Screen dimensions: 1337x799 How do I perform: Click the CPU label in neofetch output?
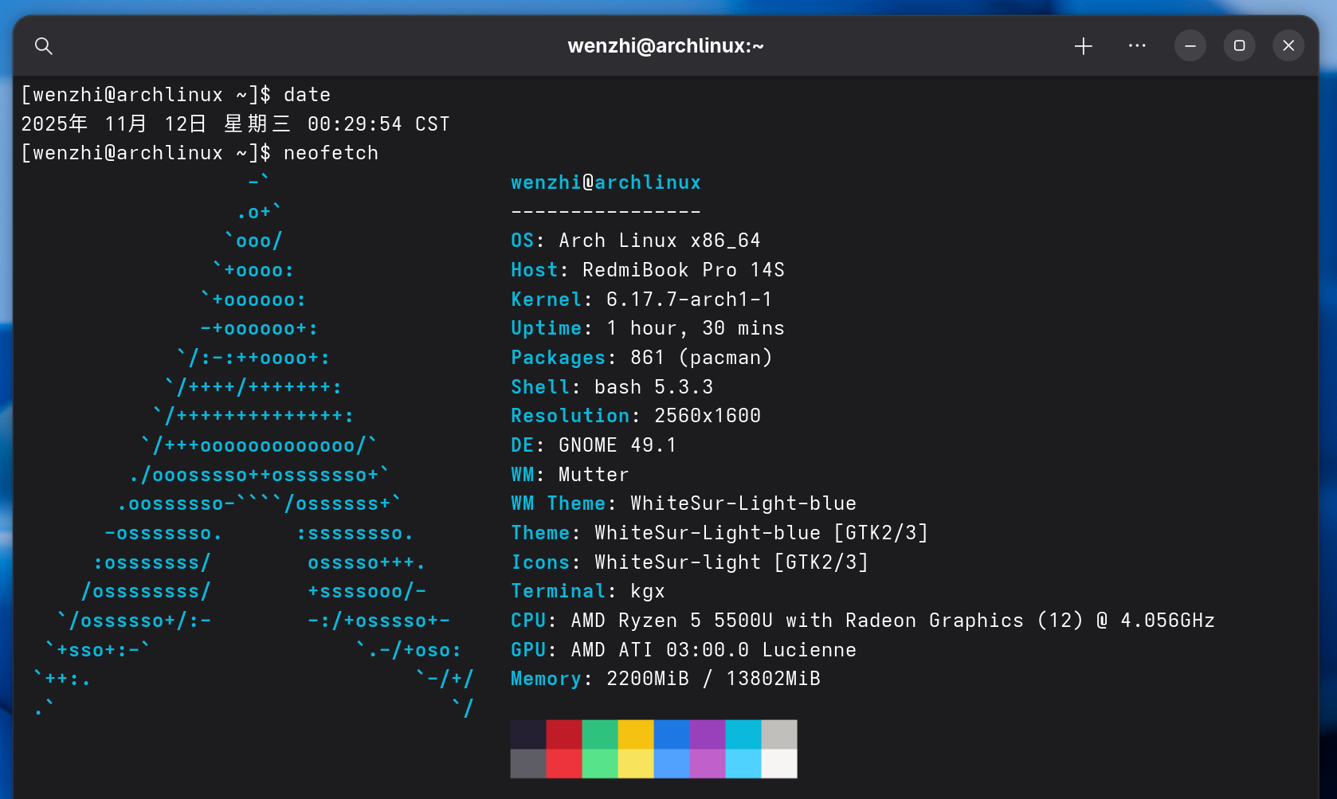pos(528,621)
